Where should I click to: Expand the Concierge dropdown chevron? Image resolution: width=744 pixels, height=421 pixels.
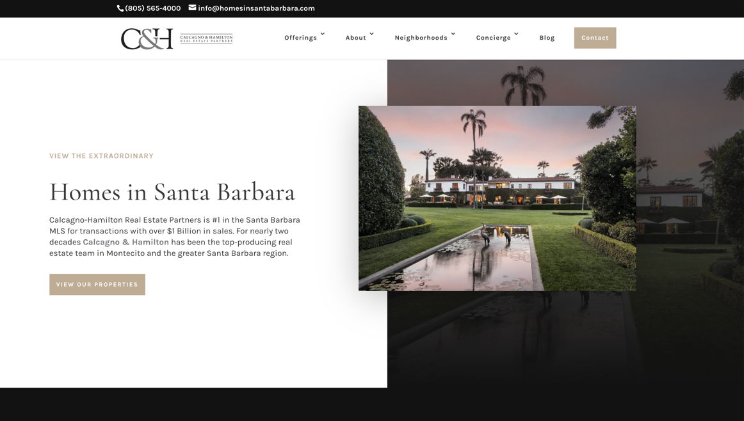coord(516,34)
